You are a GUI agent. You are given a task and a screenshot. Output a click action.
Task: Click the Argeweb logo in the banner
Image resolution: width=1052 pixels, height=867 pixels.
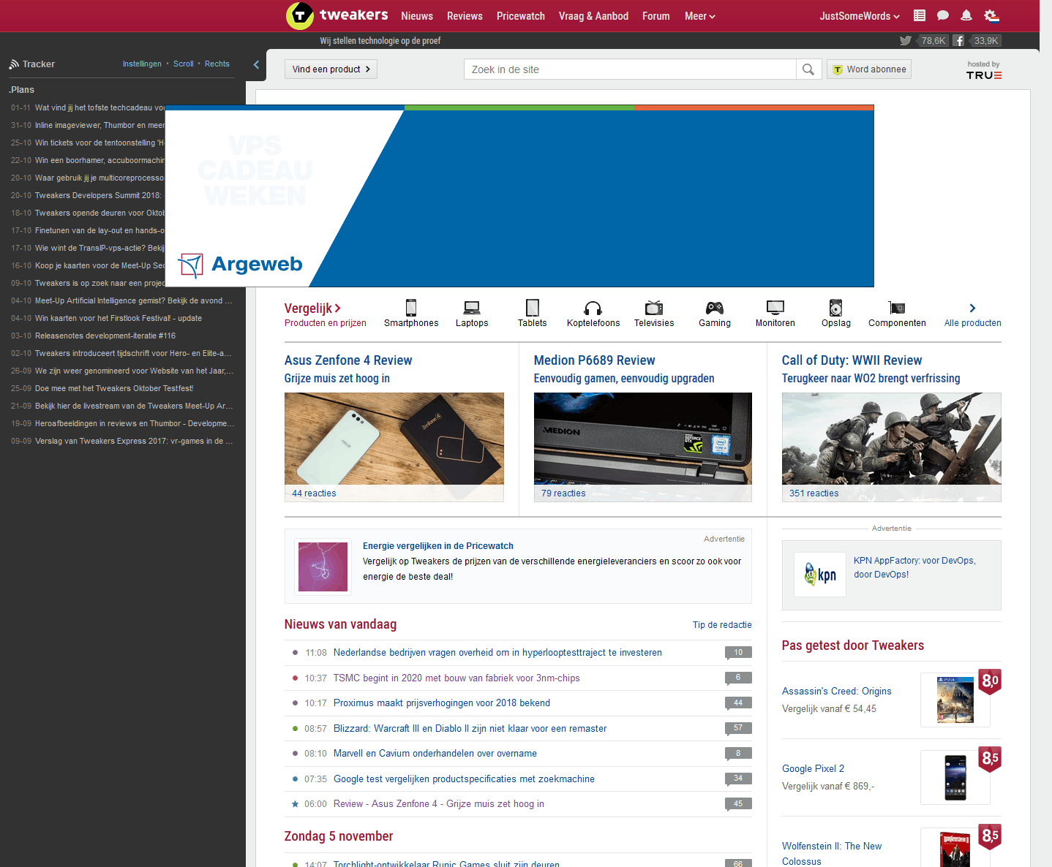241,265
